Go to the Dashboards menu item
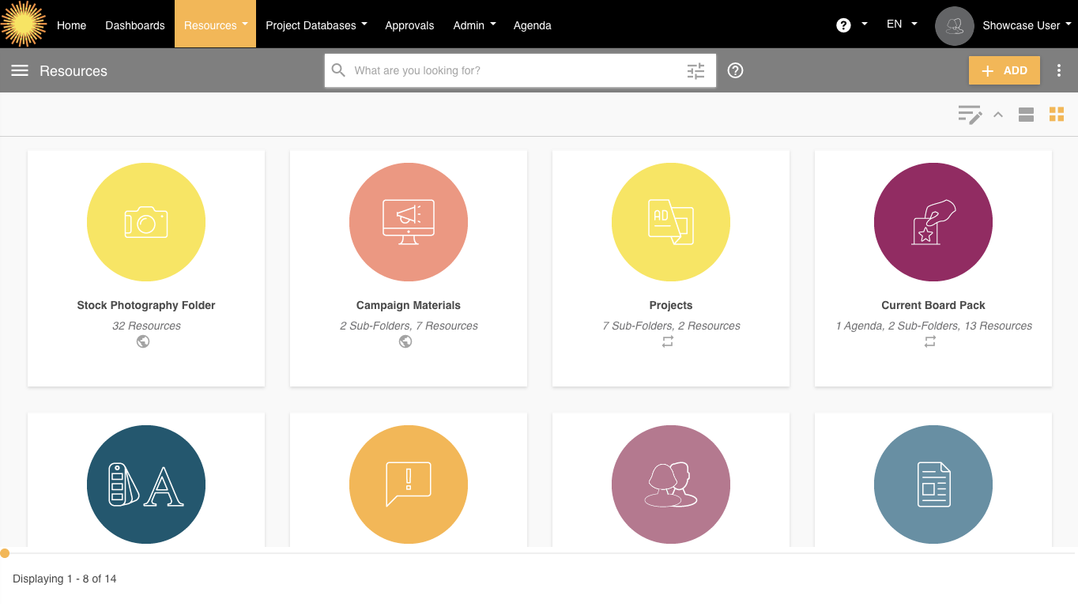This screenshot has width=1078, height=607. (135, 25)
